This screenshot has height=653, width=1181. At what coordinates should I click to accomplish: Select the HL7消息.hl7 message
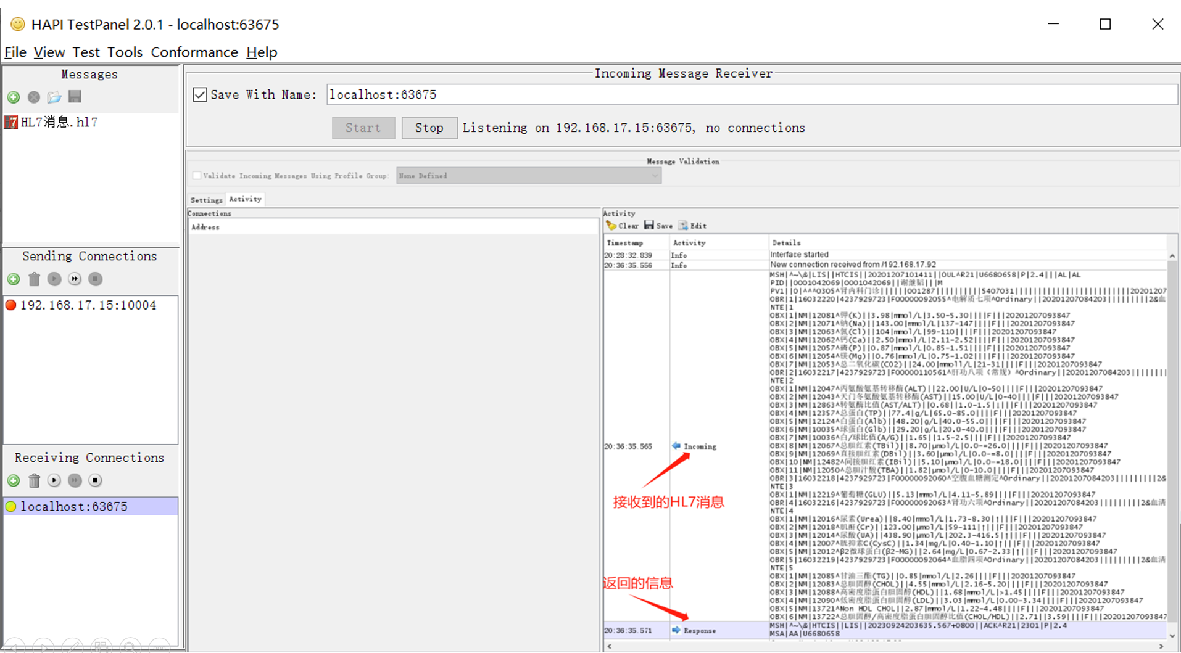[x=59, y=122]
